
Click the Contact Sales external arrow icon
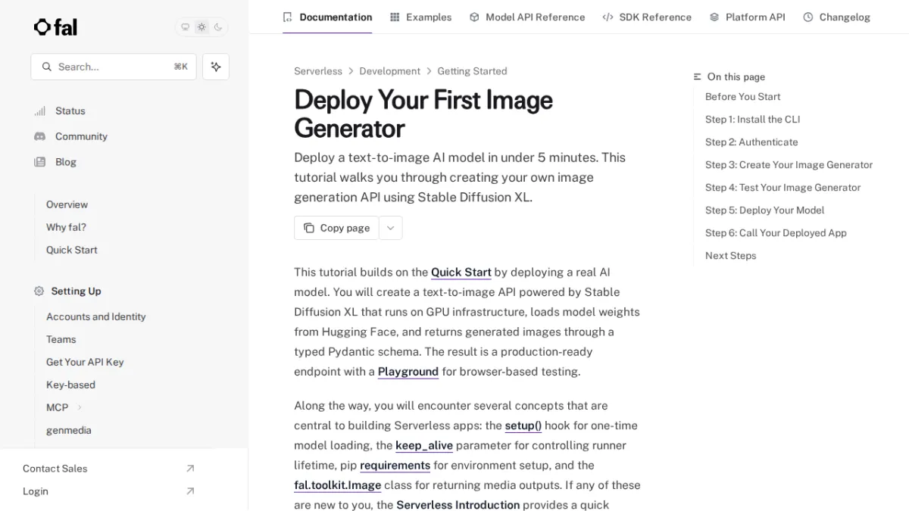coord(190,469)
